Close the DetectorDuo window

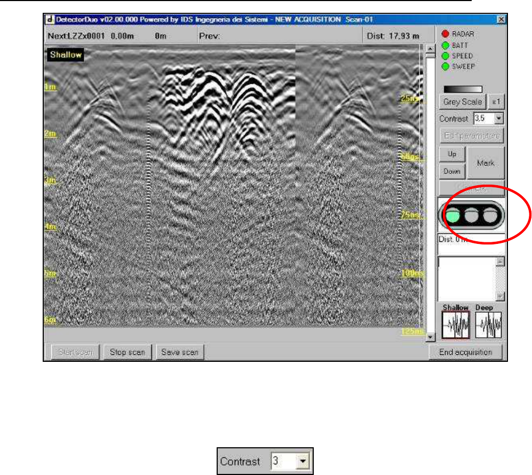(x=501, y=19)
